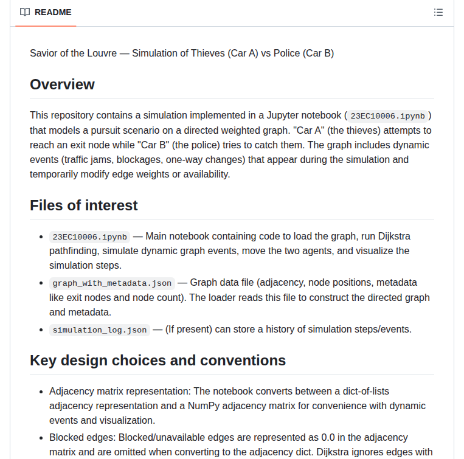
Task: Click the Overview heading
Action: coord(62,85)
